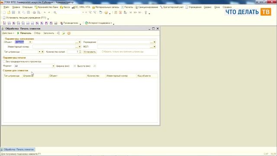Image resolution: width=277 pixels, height=156 pixels.
Task: Open selection ellipsis button of МОЛ field
Action: (151, 47)
